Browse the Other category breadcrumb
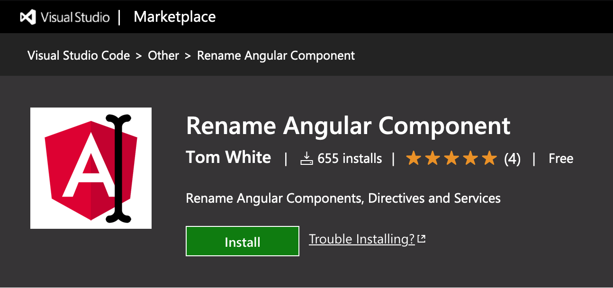The width and height of the screenshot is (613, 288). tap(163, 55)
